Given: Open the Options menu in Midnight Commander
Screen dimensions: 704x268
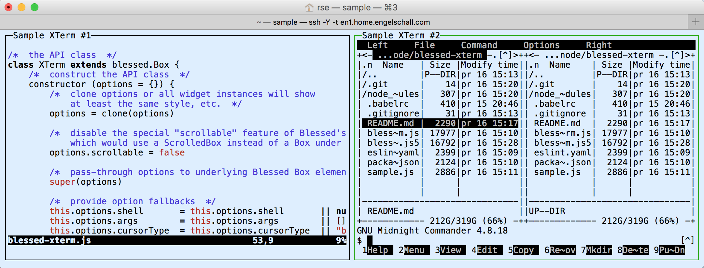Looking at the screenshot, I should tap(542, 45).
